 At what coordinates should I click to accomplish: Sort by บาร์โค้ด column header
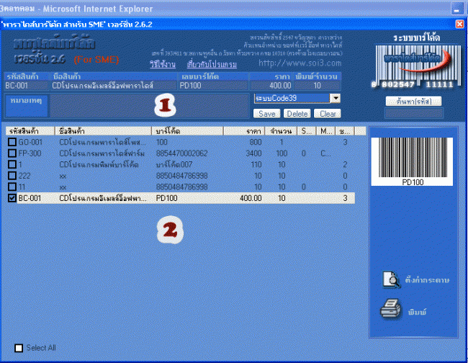tap(187, 131)
